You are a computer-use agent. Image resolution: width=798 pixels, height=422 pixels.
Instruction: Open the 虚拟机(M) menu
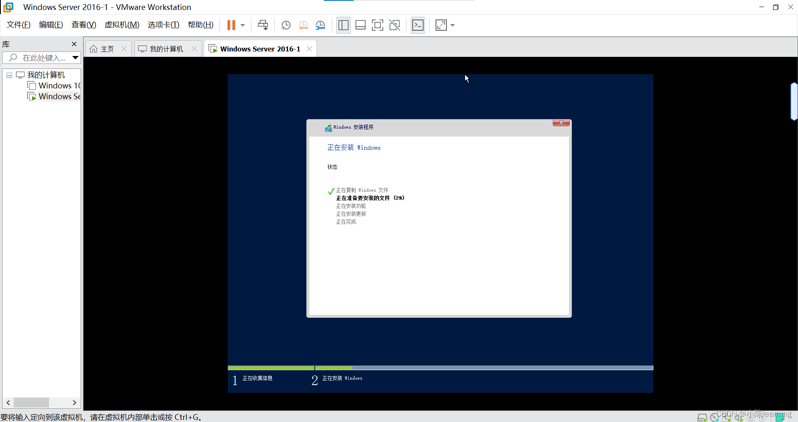(x=122, y=25)
